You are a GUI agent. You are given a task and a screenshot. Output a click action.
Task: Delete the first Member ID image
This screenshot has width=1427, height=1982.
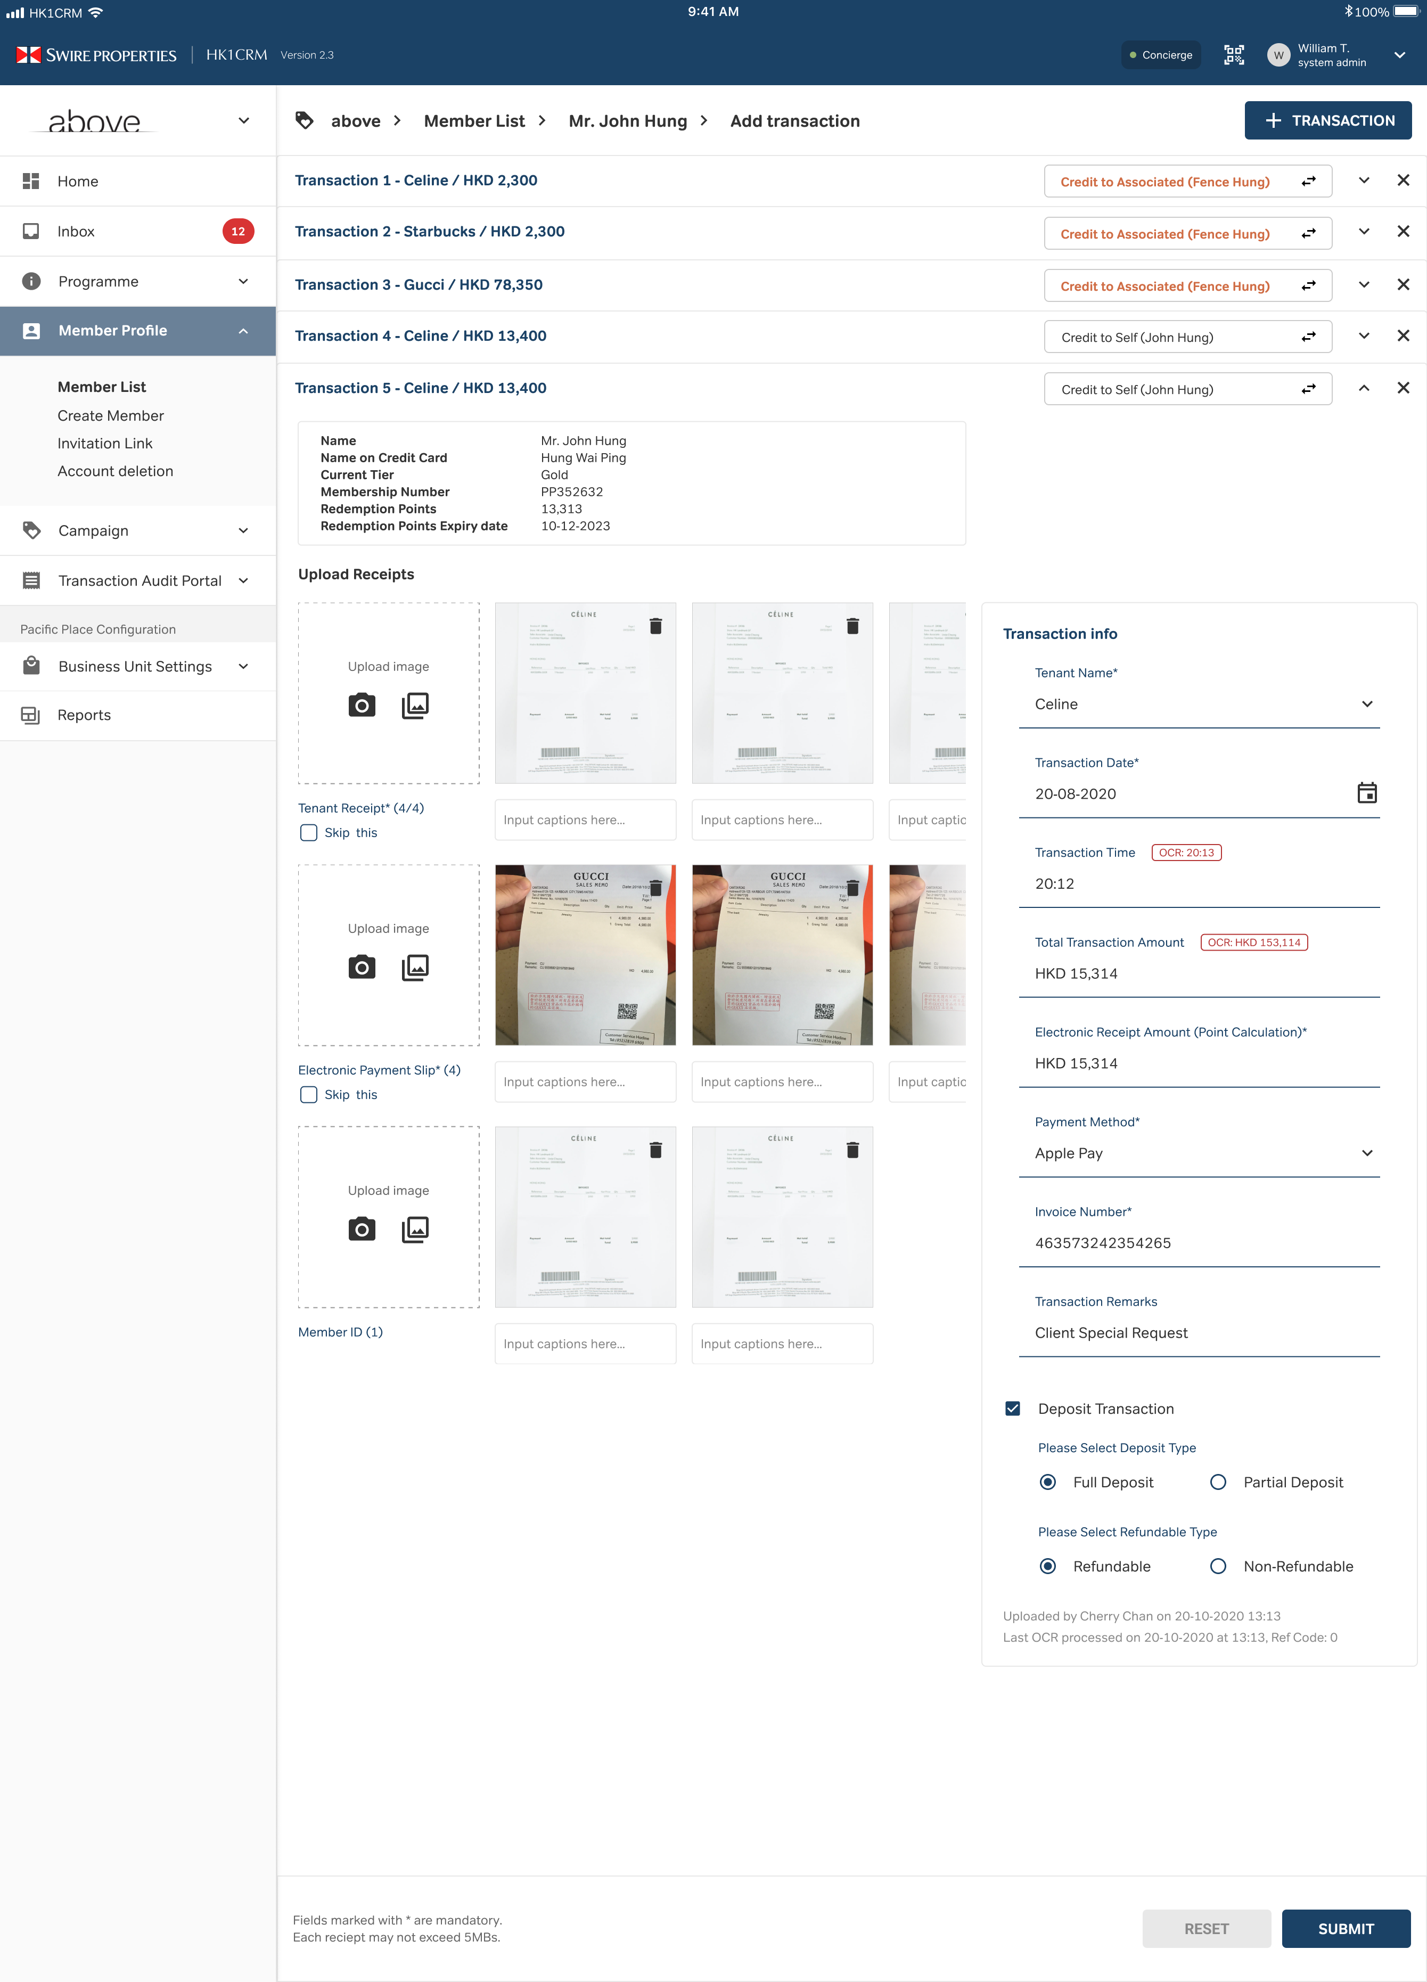655,1150
